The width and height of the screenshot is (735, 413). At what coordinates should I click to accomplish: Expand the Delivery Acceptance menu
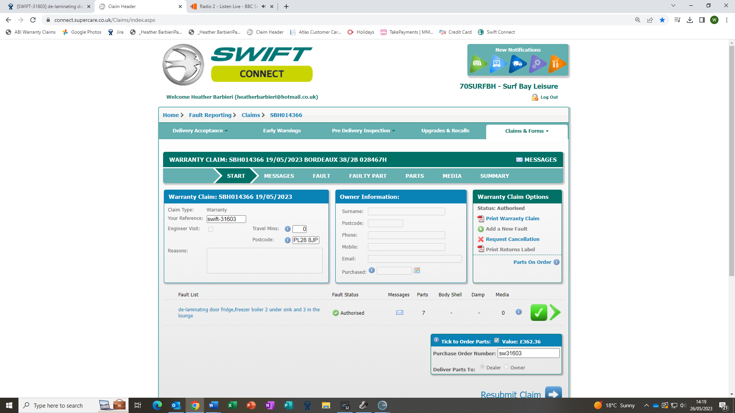pos(200,131)
